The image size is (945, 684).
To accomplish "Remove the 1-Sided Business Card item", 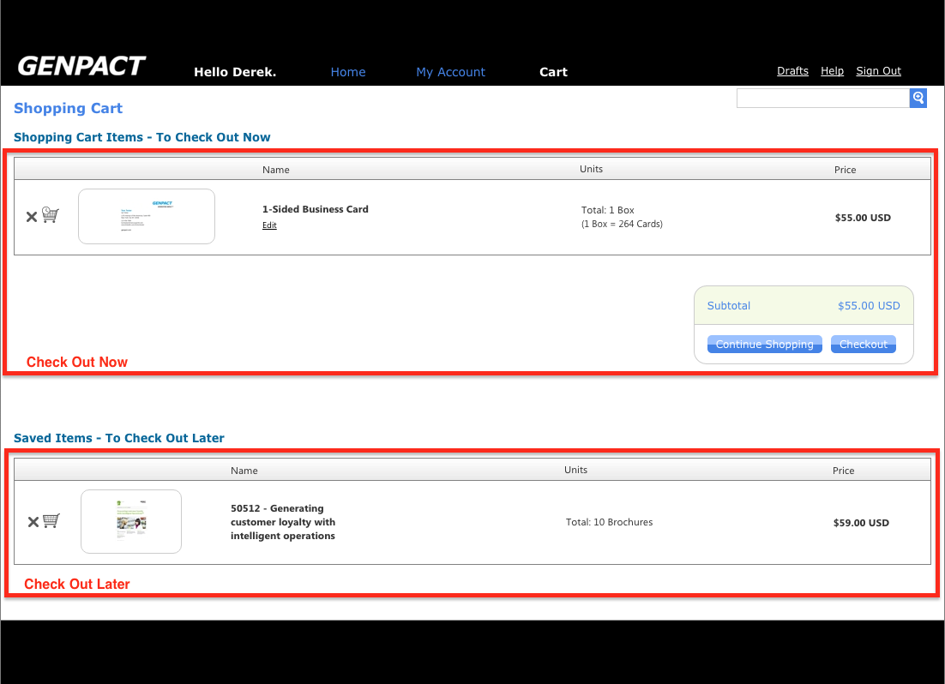I will pos(32,217).
